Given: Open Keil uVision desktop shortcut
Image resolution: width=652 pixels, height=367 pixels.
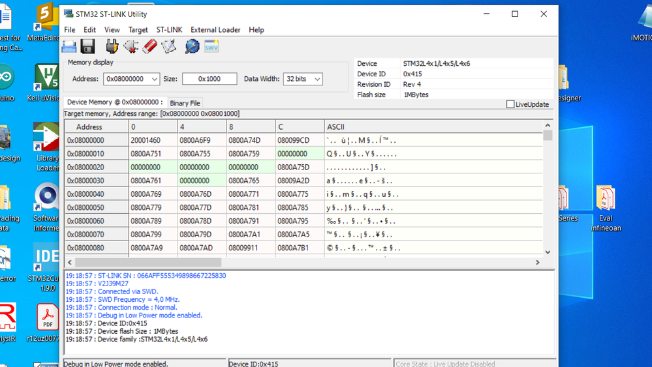Looking at the screenshot, I should [x=44, y=82].
